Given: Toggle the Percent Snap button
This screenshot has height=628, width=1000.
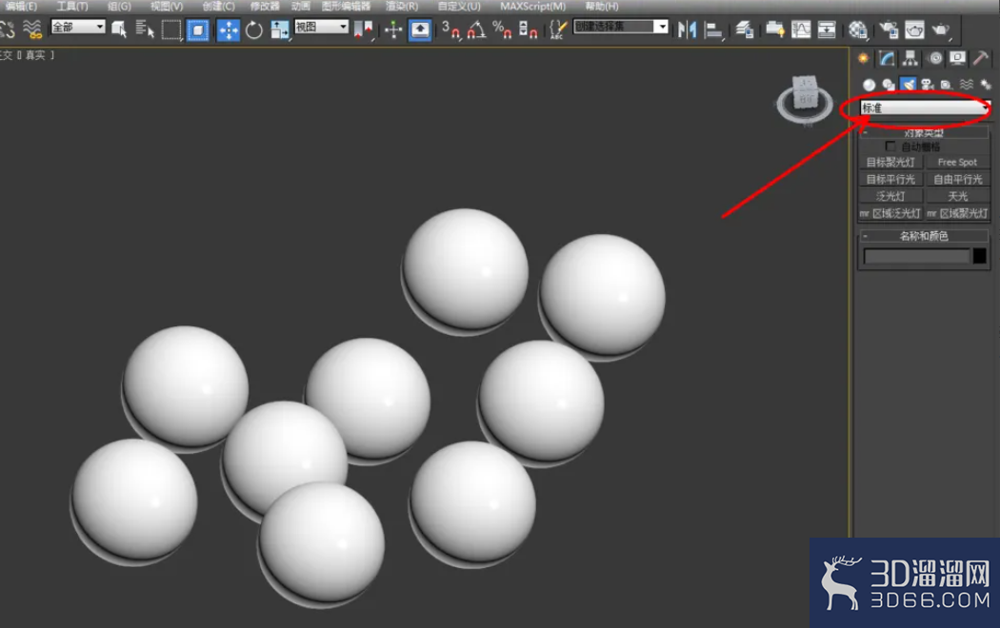Looking at the screenshot, I should pyautogui.click(x=502, y=29).
